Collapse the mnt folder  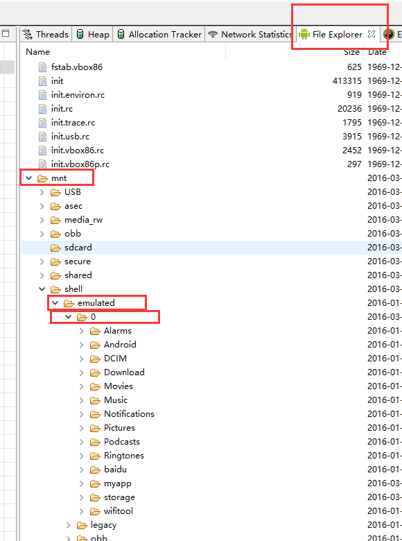29,178
